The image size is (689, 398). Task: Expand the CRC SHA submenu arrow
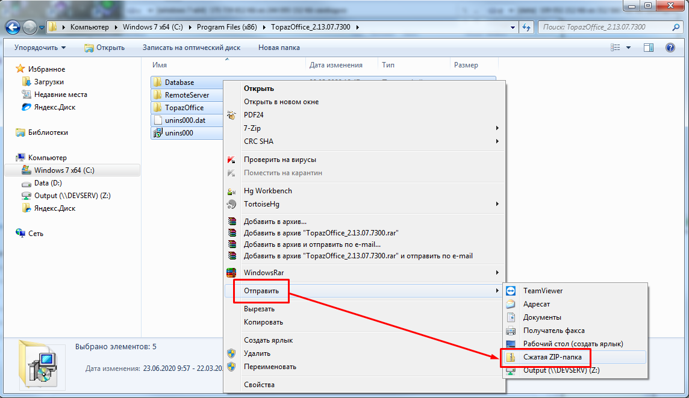click(497, 141)
